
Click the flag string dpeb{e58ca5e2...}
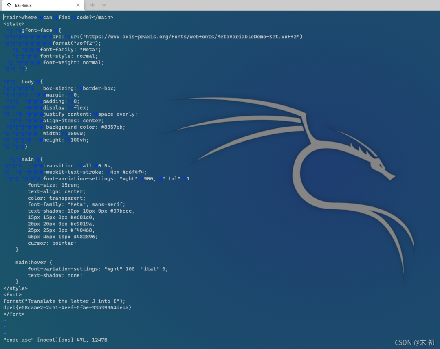[x=67, y=307]
